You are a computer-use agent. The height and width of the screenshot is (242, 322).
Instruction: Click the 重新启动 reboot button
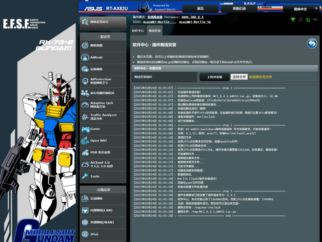point(239,9)
